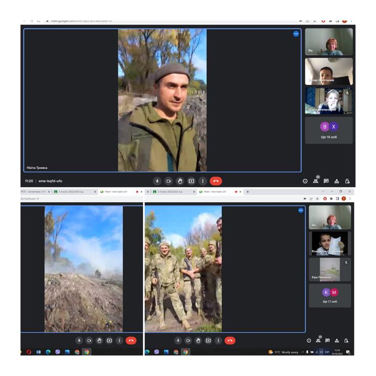Open more options menu in top Meet toolbar
This screenshot has height=376, width=376.
click(203, 181)
